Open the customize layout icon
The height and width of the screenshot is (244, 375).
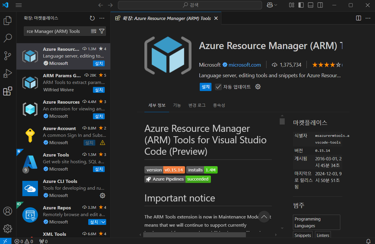coord(292,5)
